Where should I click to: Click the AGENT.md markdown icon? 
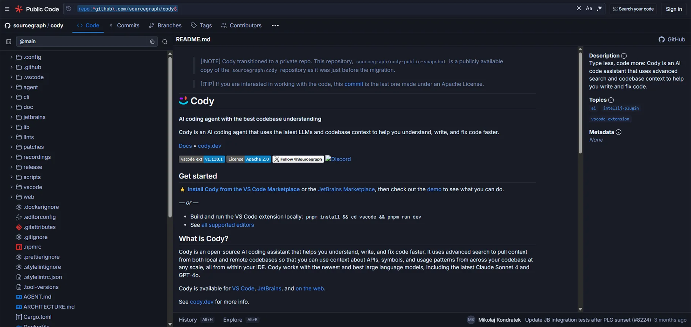(19, 297)
